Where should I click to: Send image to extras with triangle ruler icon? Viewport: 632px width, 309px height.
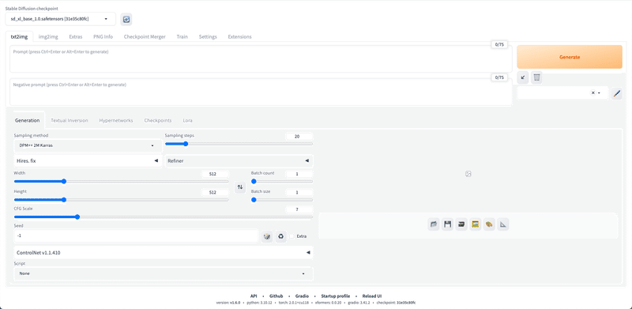503,224
